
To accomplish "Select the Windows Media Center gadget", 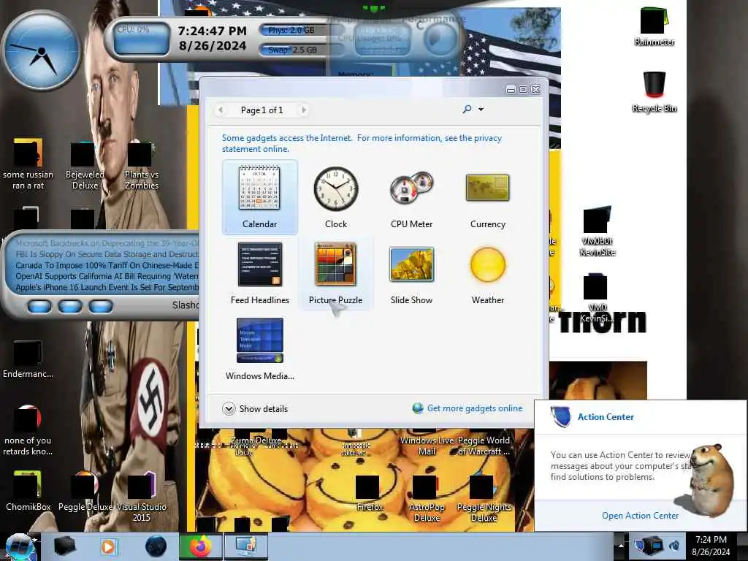I will tap(259, 348).
